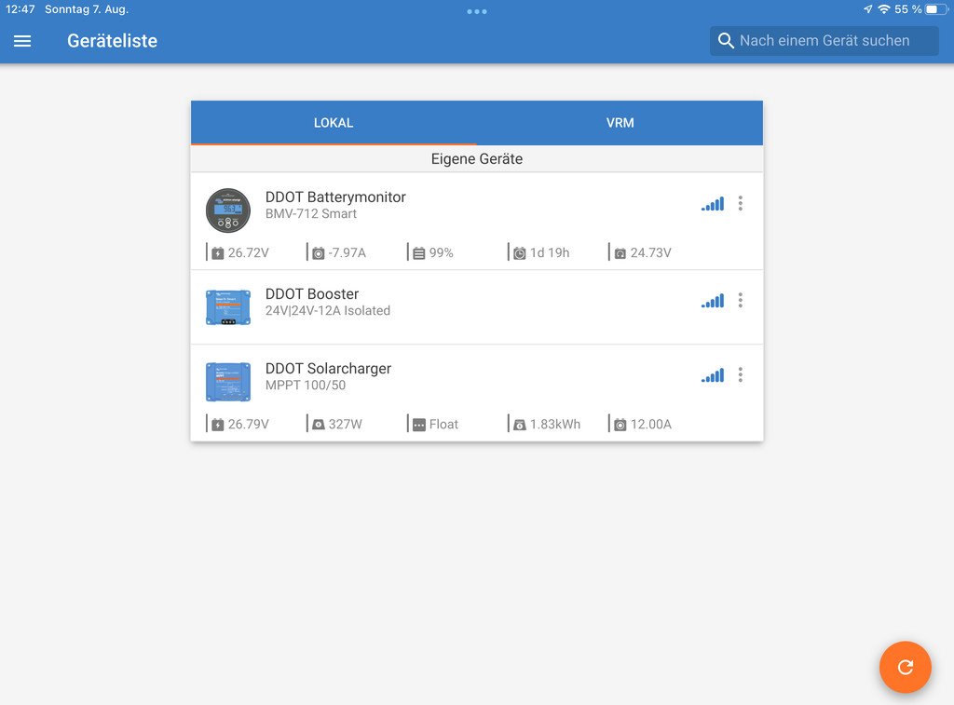This screenshot has width=954, height=705.
Task: Tap time remaining icon beside 1d 19h
Action: pos(520,253)
